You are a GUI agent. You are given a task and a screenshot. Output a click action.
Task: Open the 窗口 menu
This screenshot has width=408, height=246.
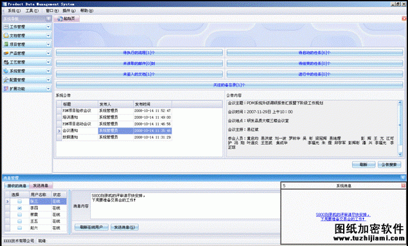(52, 11)
